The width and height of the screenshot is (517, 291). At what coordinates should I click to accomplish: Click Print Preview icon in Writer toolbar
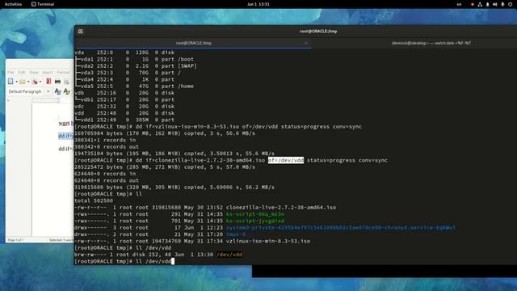click(66, 81)
